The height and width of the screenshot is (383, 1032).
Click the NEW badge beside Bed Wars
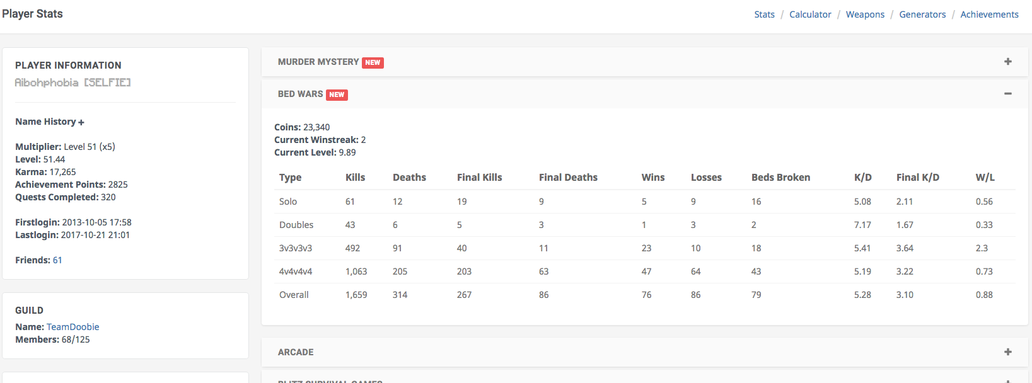click(x=337, y=94)
